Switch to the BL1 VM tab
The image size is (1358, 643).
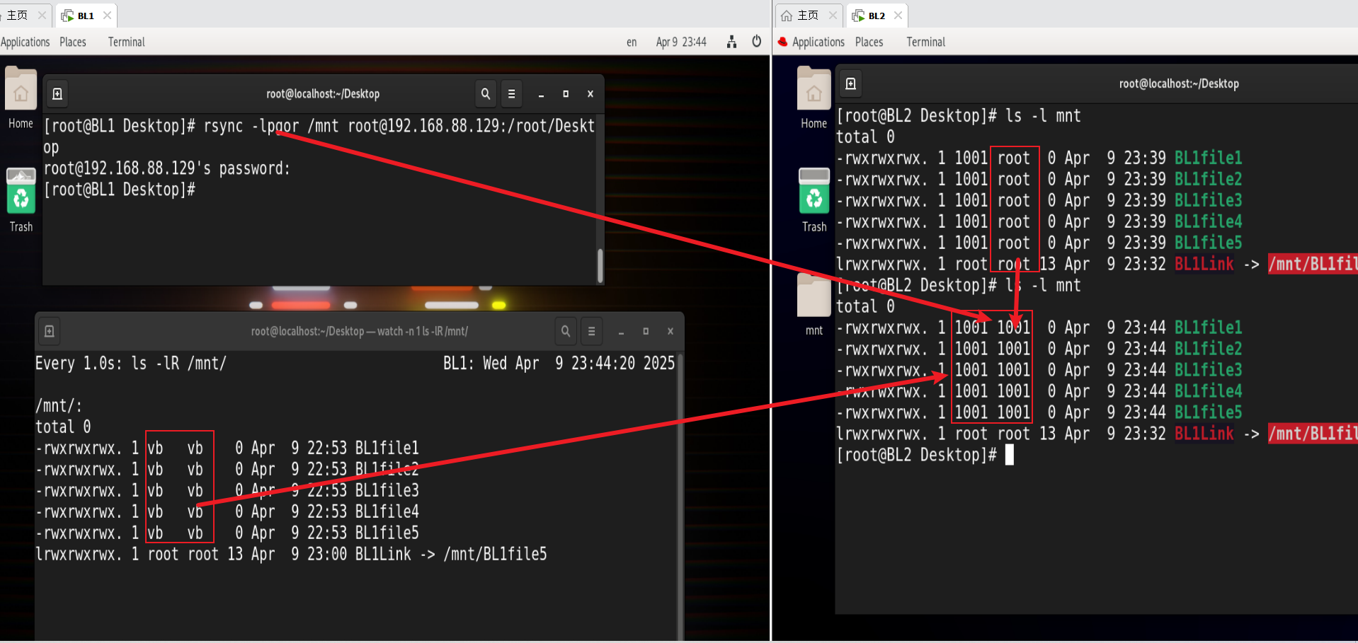86,16
